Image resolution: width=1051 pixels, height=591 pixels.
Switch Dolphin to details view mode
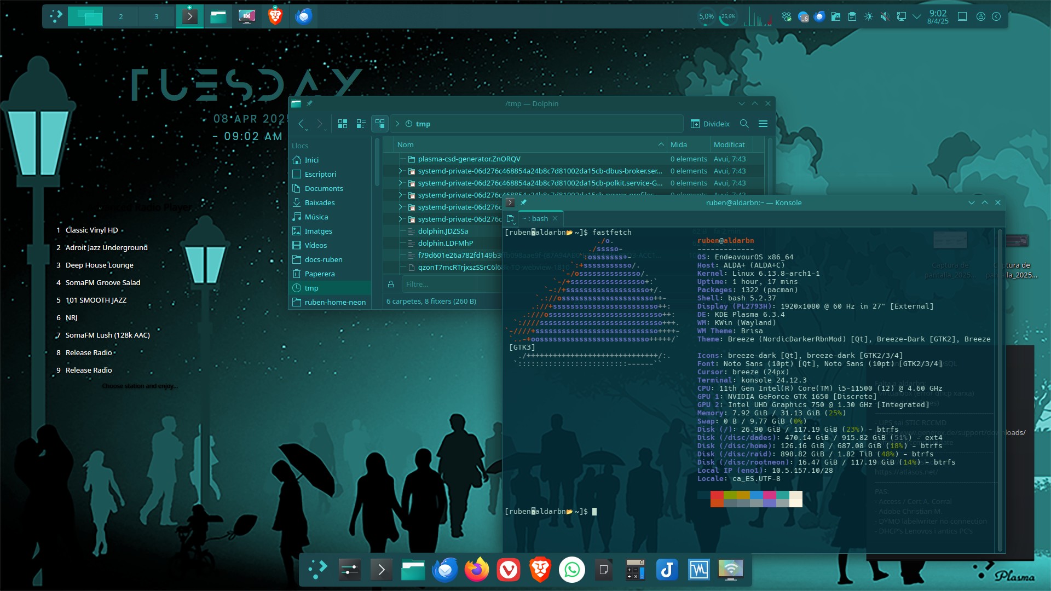point(380,124)
